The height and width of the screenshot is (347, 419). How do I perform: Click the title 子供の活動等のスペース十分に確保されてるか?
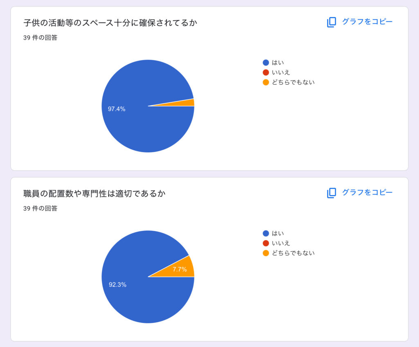point(110,23)
